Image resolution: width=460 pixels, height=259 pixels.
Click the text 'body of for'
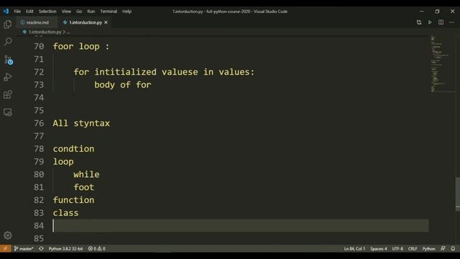point(123,85)
